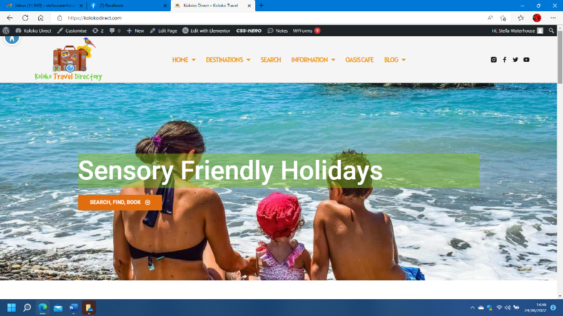The image size is (563, 316).
Task: Click Koloko Travel Directory suitcase logo
Action: tap(69, 59)
